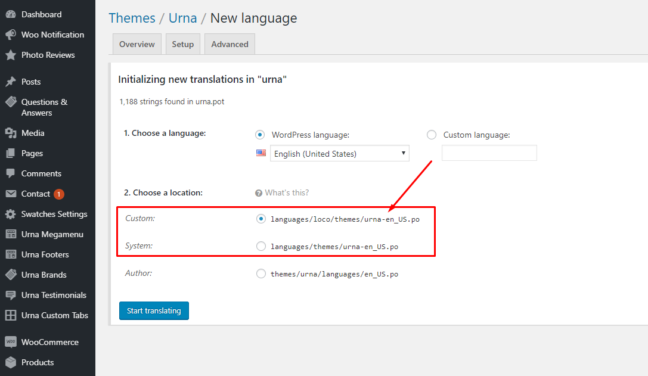Viewport: 648px width, 376px height.
Task: Select the Custom language radio button
Action: [432, 135]
